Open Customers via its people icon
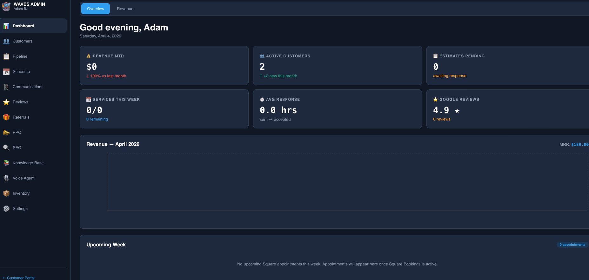The height and width of the screenshot is (280, 589). [6, 41]
